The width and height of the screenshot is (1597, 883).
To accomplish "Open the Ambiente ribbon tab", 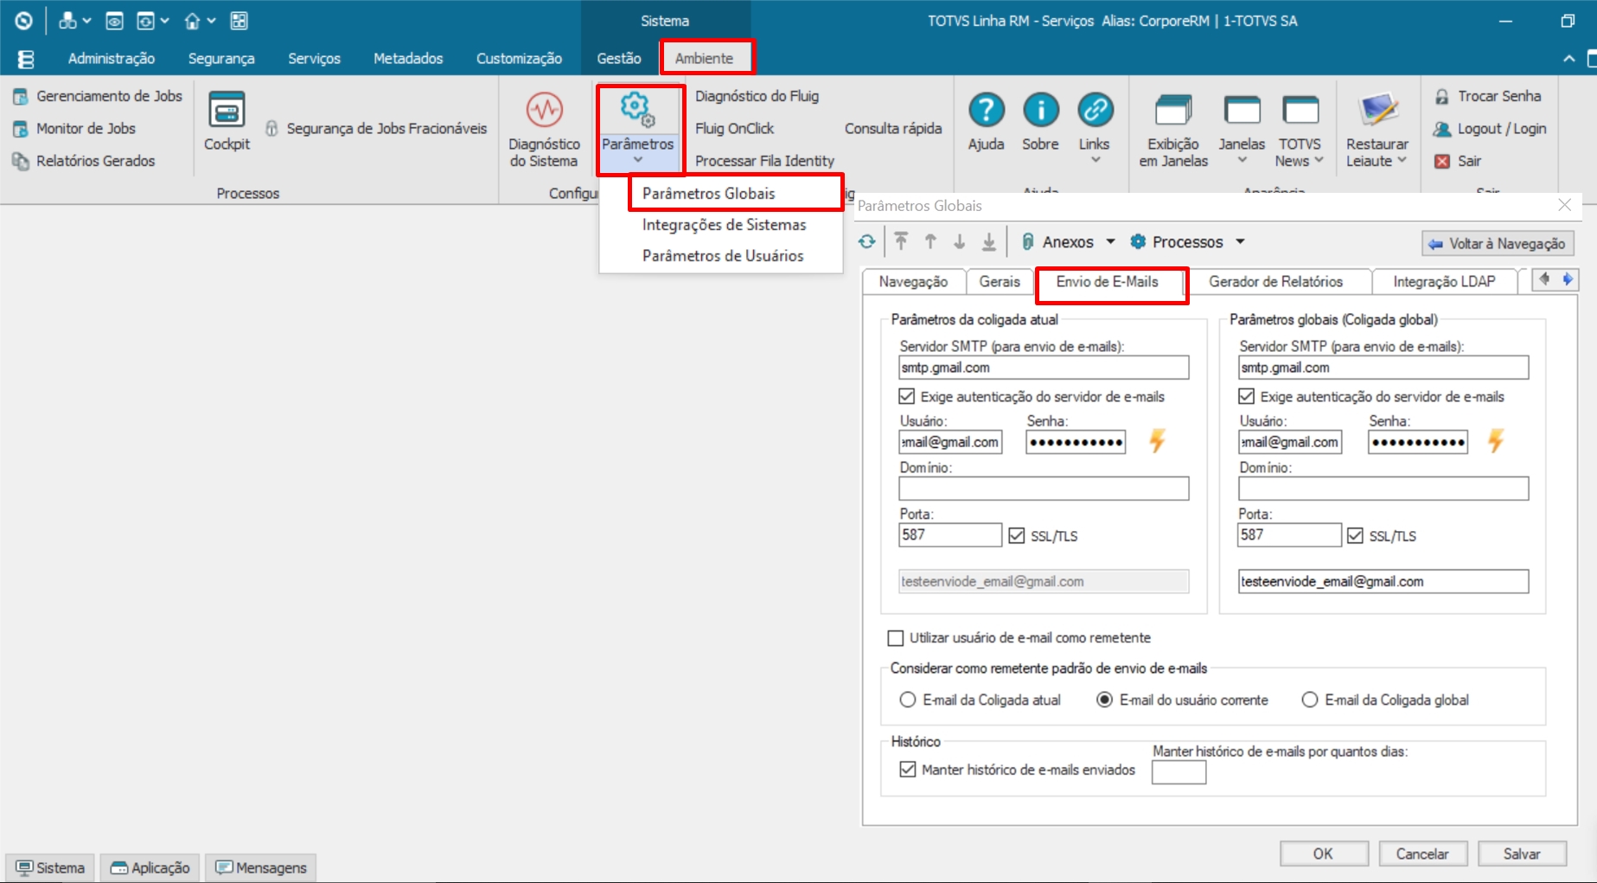I will pos(704,58).
